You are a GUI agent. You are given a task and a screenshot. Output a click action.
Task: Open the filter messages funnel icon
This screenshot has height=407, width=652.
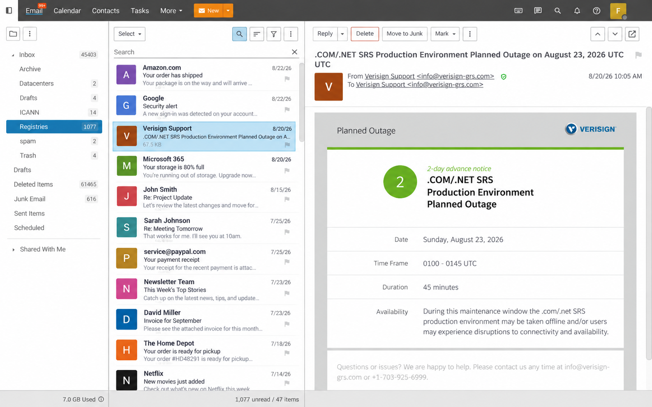[x=274, y=34]
